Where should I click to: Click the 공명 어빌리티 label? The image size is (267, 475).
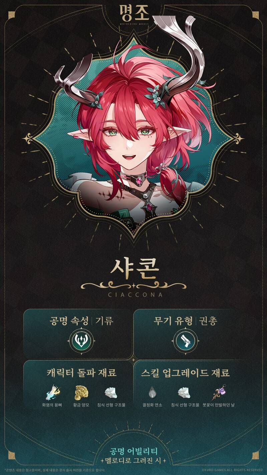pos(133,451)
